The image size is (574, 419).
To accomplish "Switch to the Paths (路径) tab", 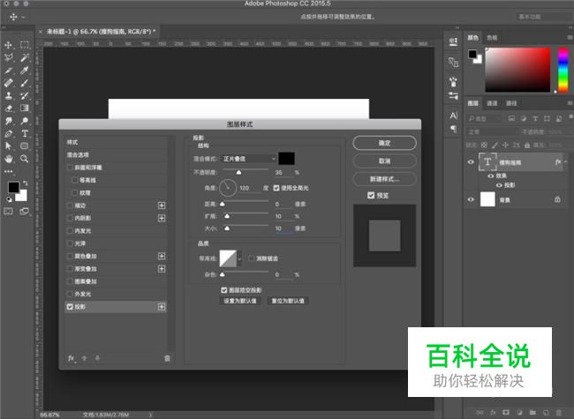I will (x=511, y=103).
